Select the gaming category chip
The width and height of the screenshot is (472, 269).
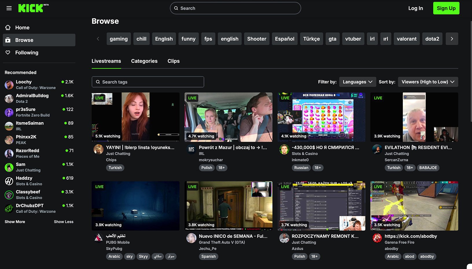coord(119,38)
